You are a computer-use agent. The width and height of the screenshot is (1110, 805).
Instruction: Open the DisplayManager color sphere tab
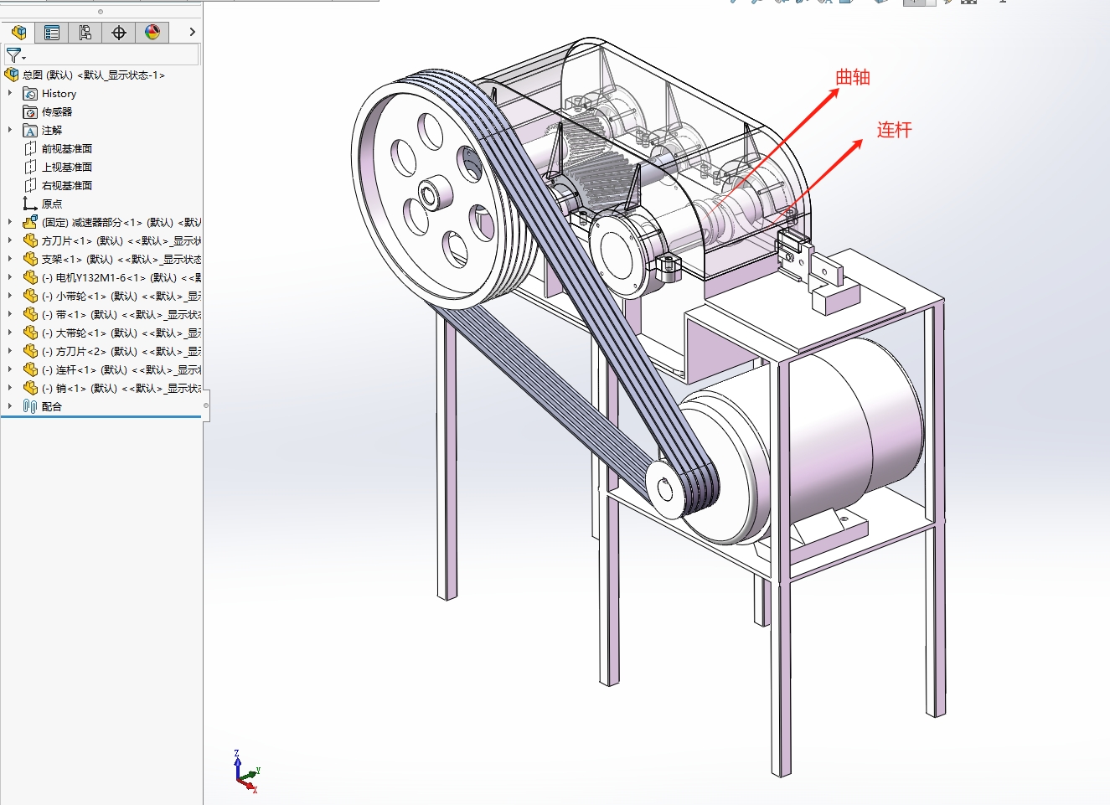pos(152,33)
